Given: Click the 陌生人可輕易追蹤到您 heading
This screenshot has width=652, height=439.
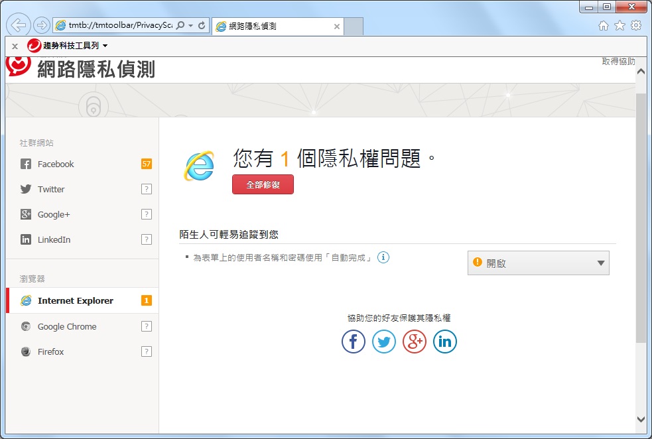Looking at the screenshot, I should [x=229, y=235].
